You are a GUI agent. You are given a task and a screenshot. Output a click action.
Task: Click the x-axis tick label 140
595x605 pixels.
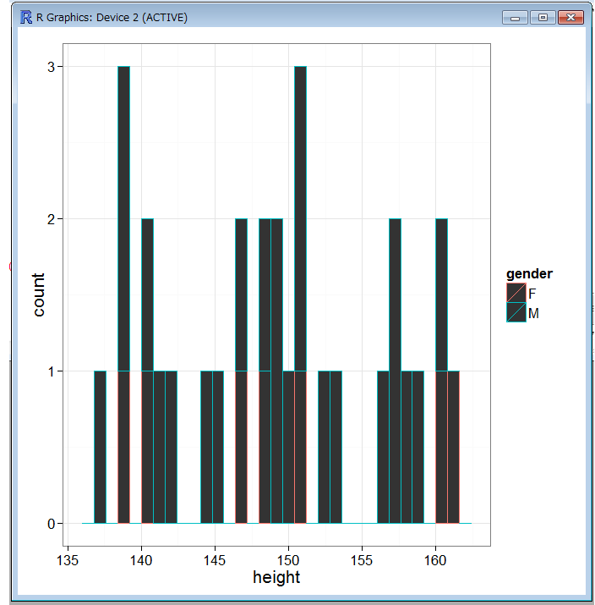click(x=141, y=560)
